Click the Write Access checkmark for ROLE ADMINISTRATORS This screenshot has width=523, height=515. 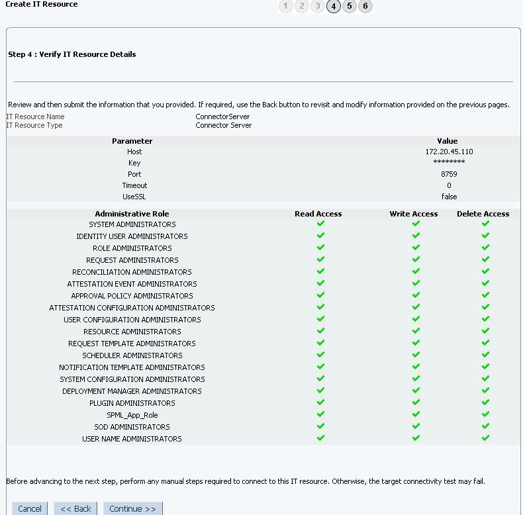coord(416,247)
